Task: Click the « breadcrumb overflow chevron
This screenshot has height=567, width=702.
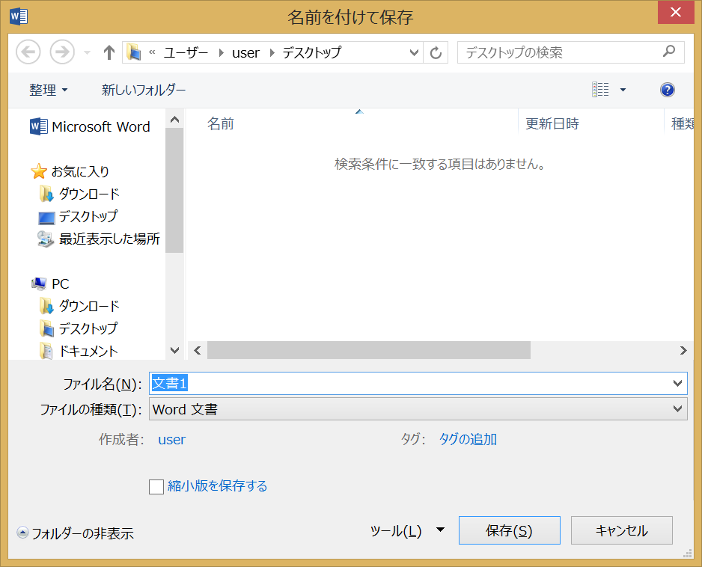Action: (x=152, y=52)
